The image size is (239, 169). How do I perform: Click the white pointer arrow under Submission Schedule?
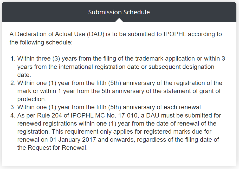[x=119, y=20]
